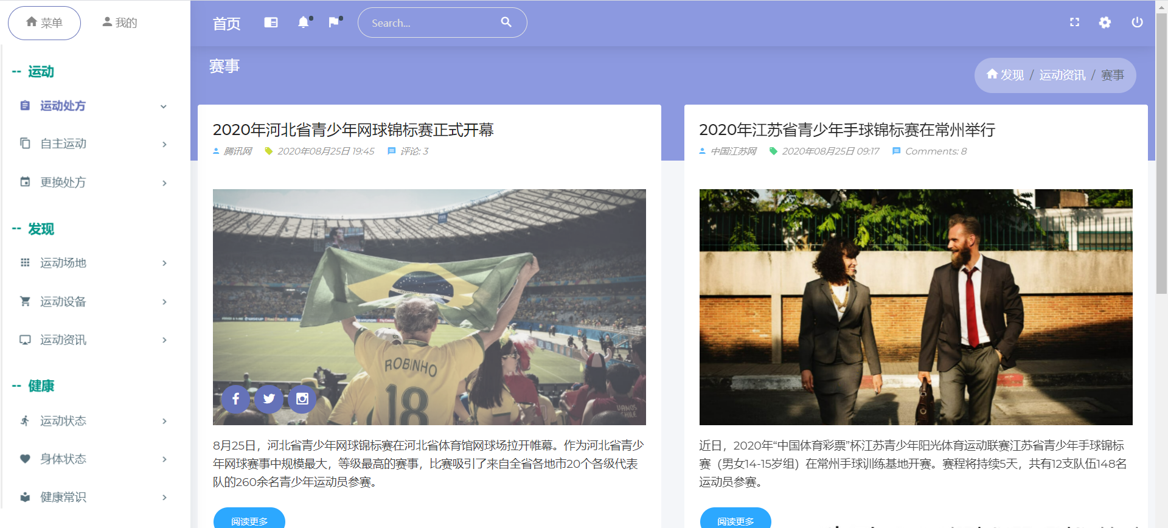Click the search magnifier icon
The width and height of the screenshot is (1168, 528).
tap(506, 23)
